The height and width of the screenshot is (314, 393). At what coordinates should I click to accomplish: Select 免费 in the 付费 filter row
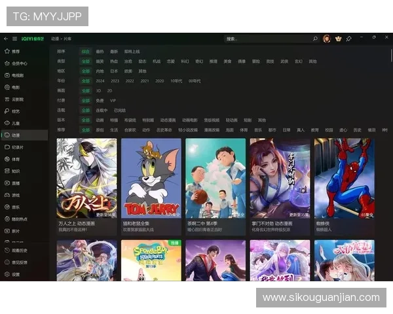coord(100,101)
